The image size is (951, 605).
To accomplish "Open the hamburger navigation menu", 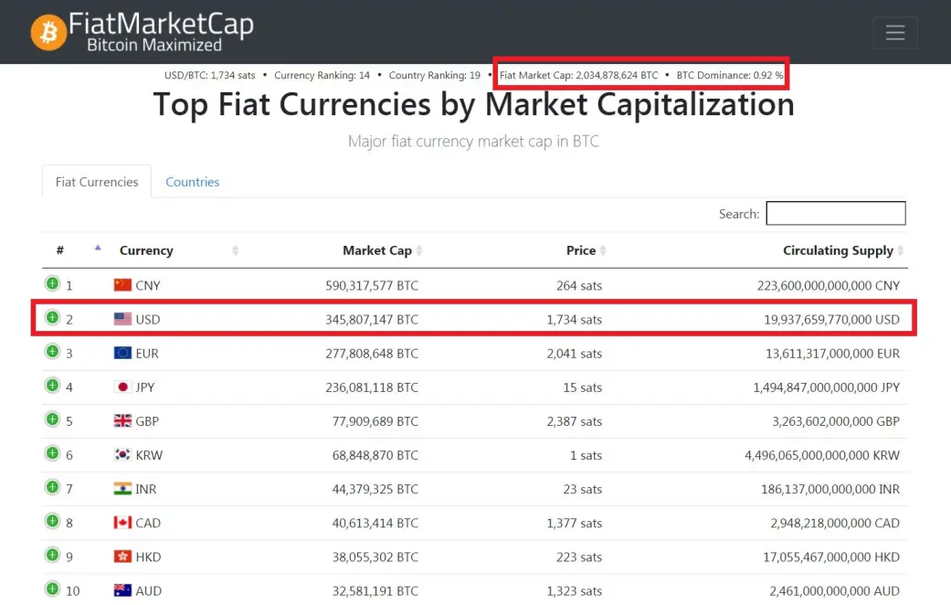I will (894, 32).
